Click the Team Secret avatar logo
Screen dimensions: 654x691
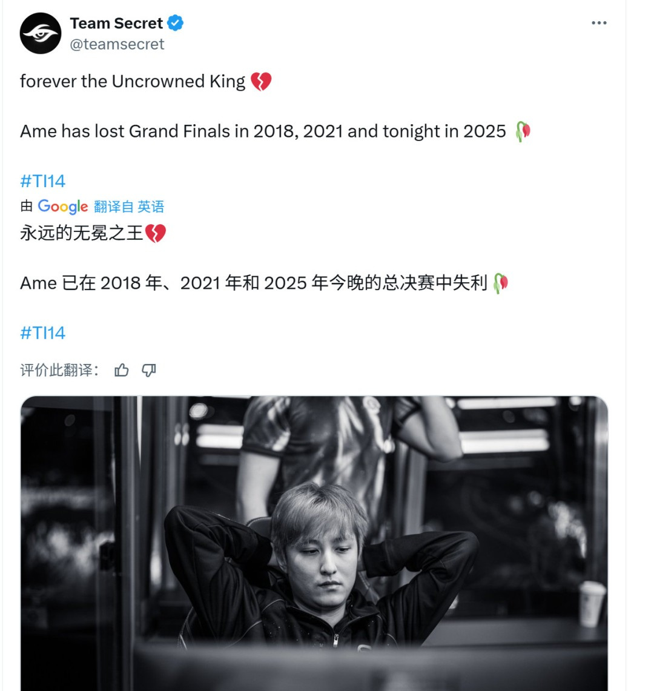tap(41, 33)
